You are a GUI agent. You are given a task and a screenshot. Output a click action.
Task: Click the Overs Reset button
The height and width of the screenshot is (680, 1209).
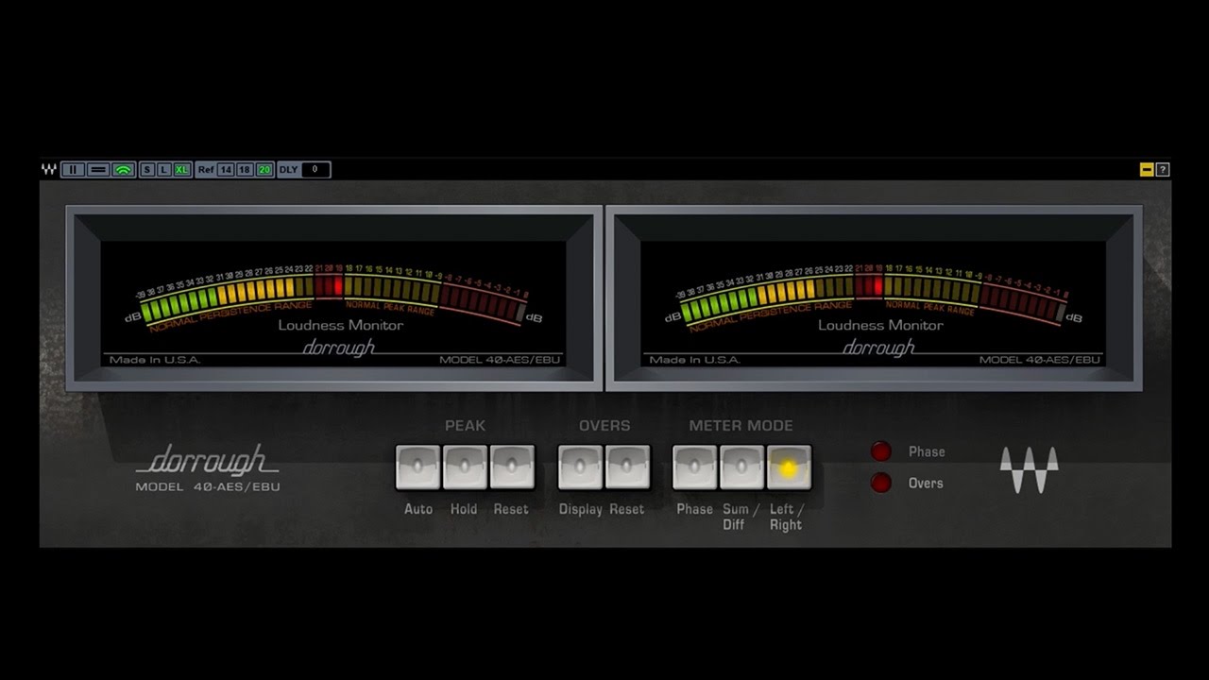[x=627, y=467]
